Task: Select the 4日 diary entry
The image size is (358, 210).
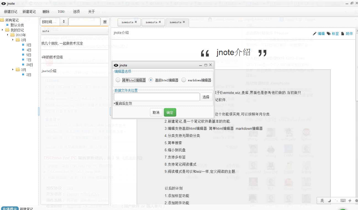Action: point(29,50)
